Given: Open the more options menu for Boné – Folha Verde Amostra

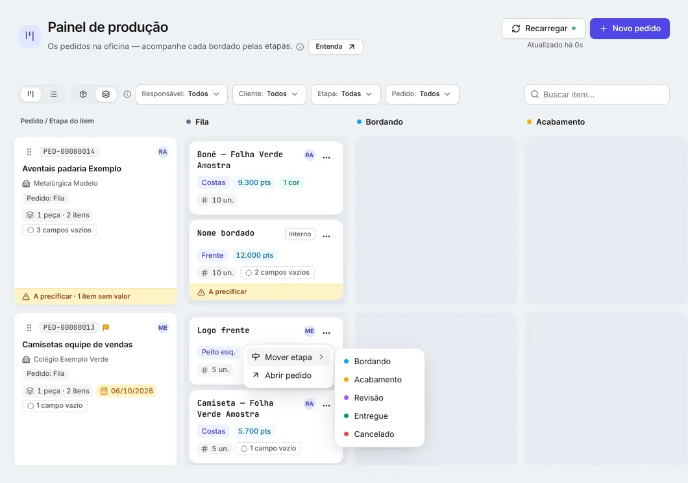Looking at the screenshot, I should 326,158.
